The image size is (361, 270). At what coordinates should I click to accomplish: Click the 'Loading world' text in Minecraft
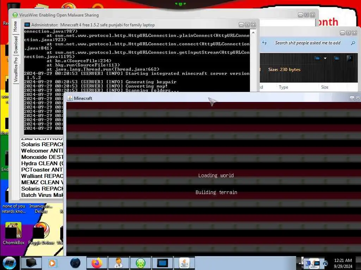tap(216, 176)
